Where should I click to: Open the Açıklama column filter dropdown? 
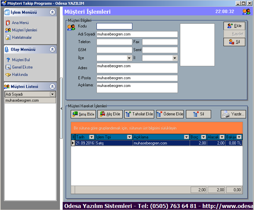point(186,137)
